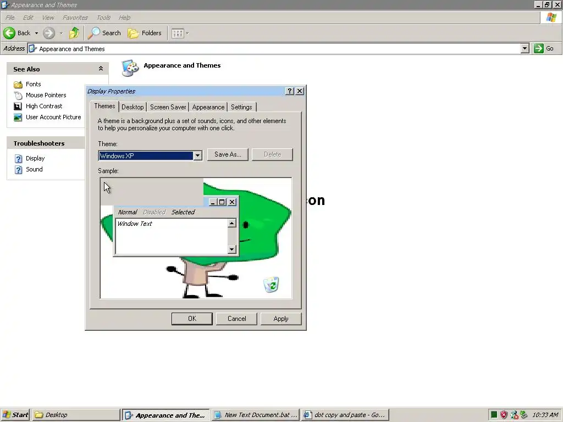
Task: Open the Mouse Pointers link
Action: (x=46, y=95)
